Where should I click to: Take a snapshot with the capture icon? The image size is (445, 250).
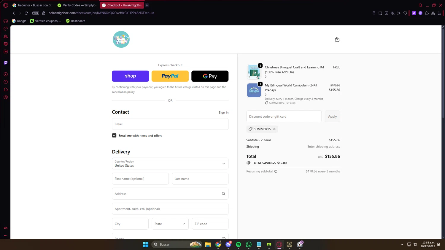coord(380,13)
